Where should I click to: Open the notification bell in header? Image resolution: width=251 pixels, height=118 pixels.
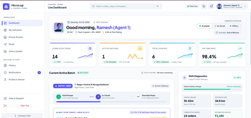[x=211, y=6]
